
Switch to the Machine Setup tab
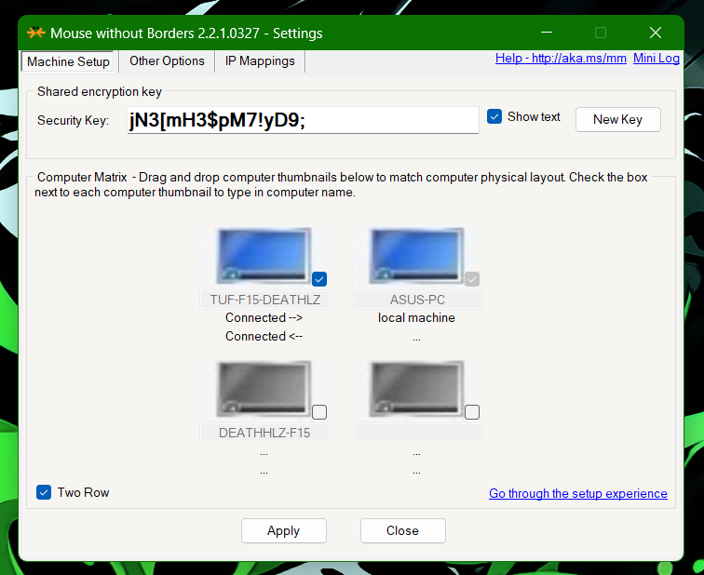point(68,61)
